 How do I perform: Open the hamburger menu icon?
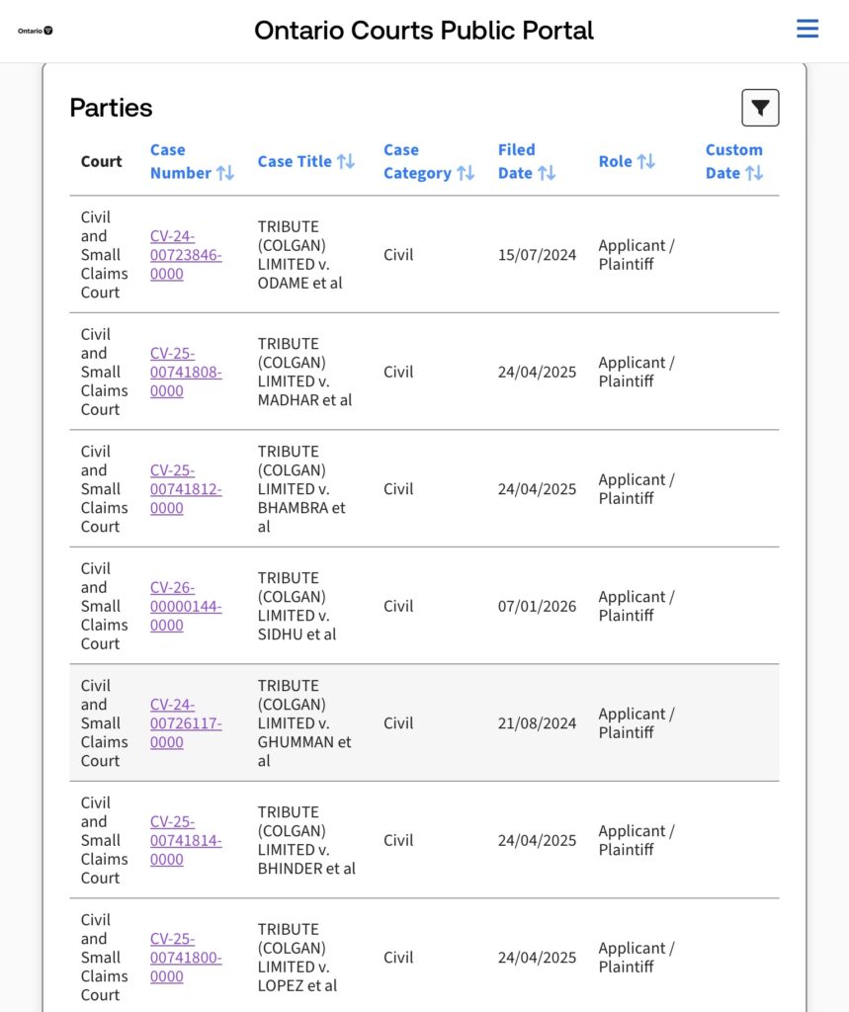pyautogui.click(x=807, y=29)
